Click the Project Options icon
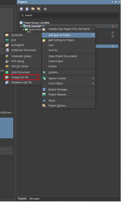This screenshot has width=121, height=202. click(44, 106)
